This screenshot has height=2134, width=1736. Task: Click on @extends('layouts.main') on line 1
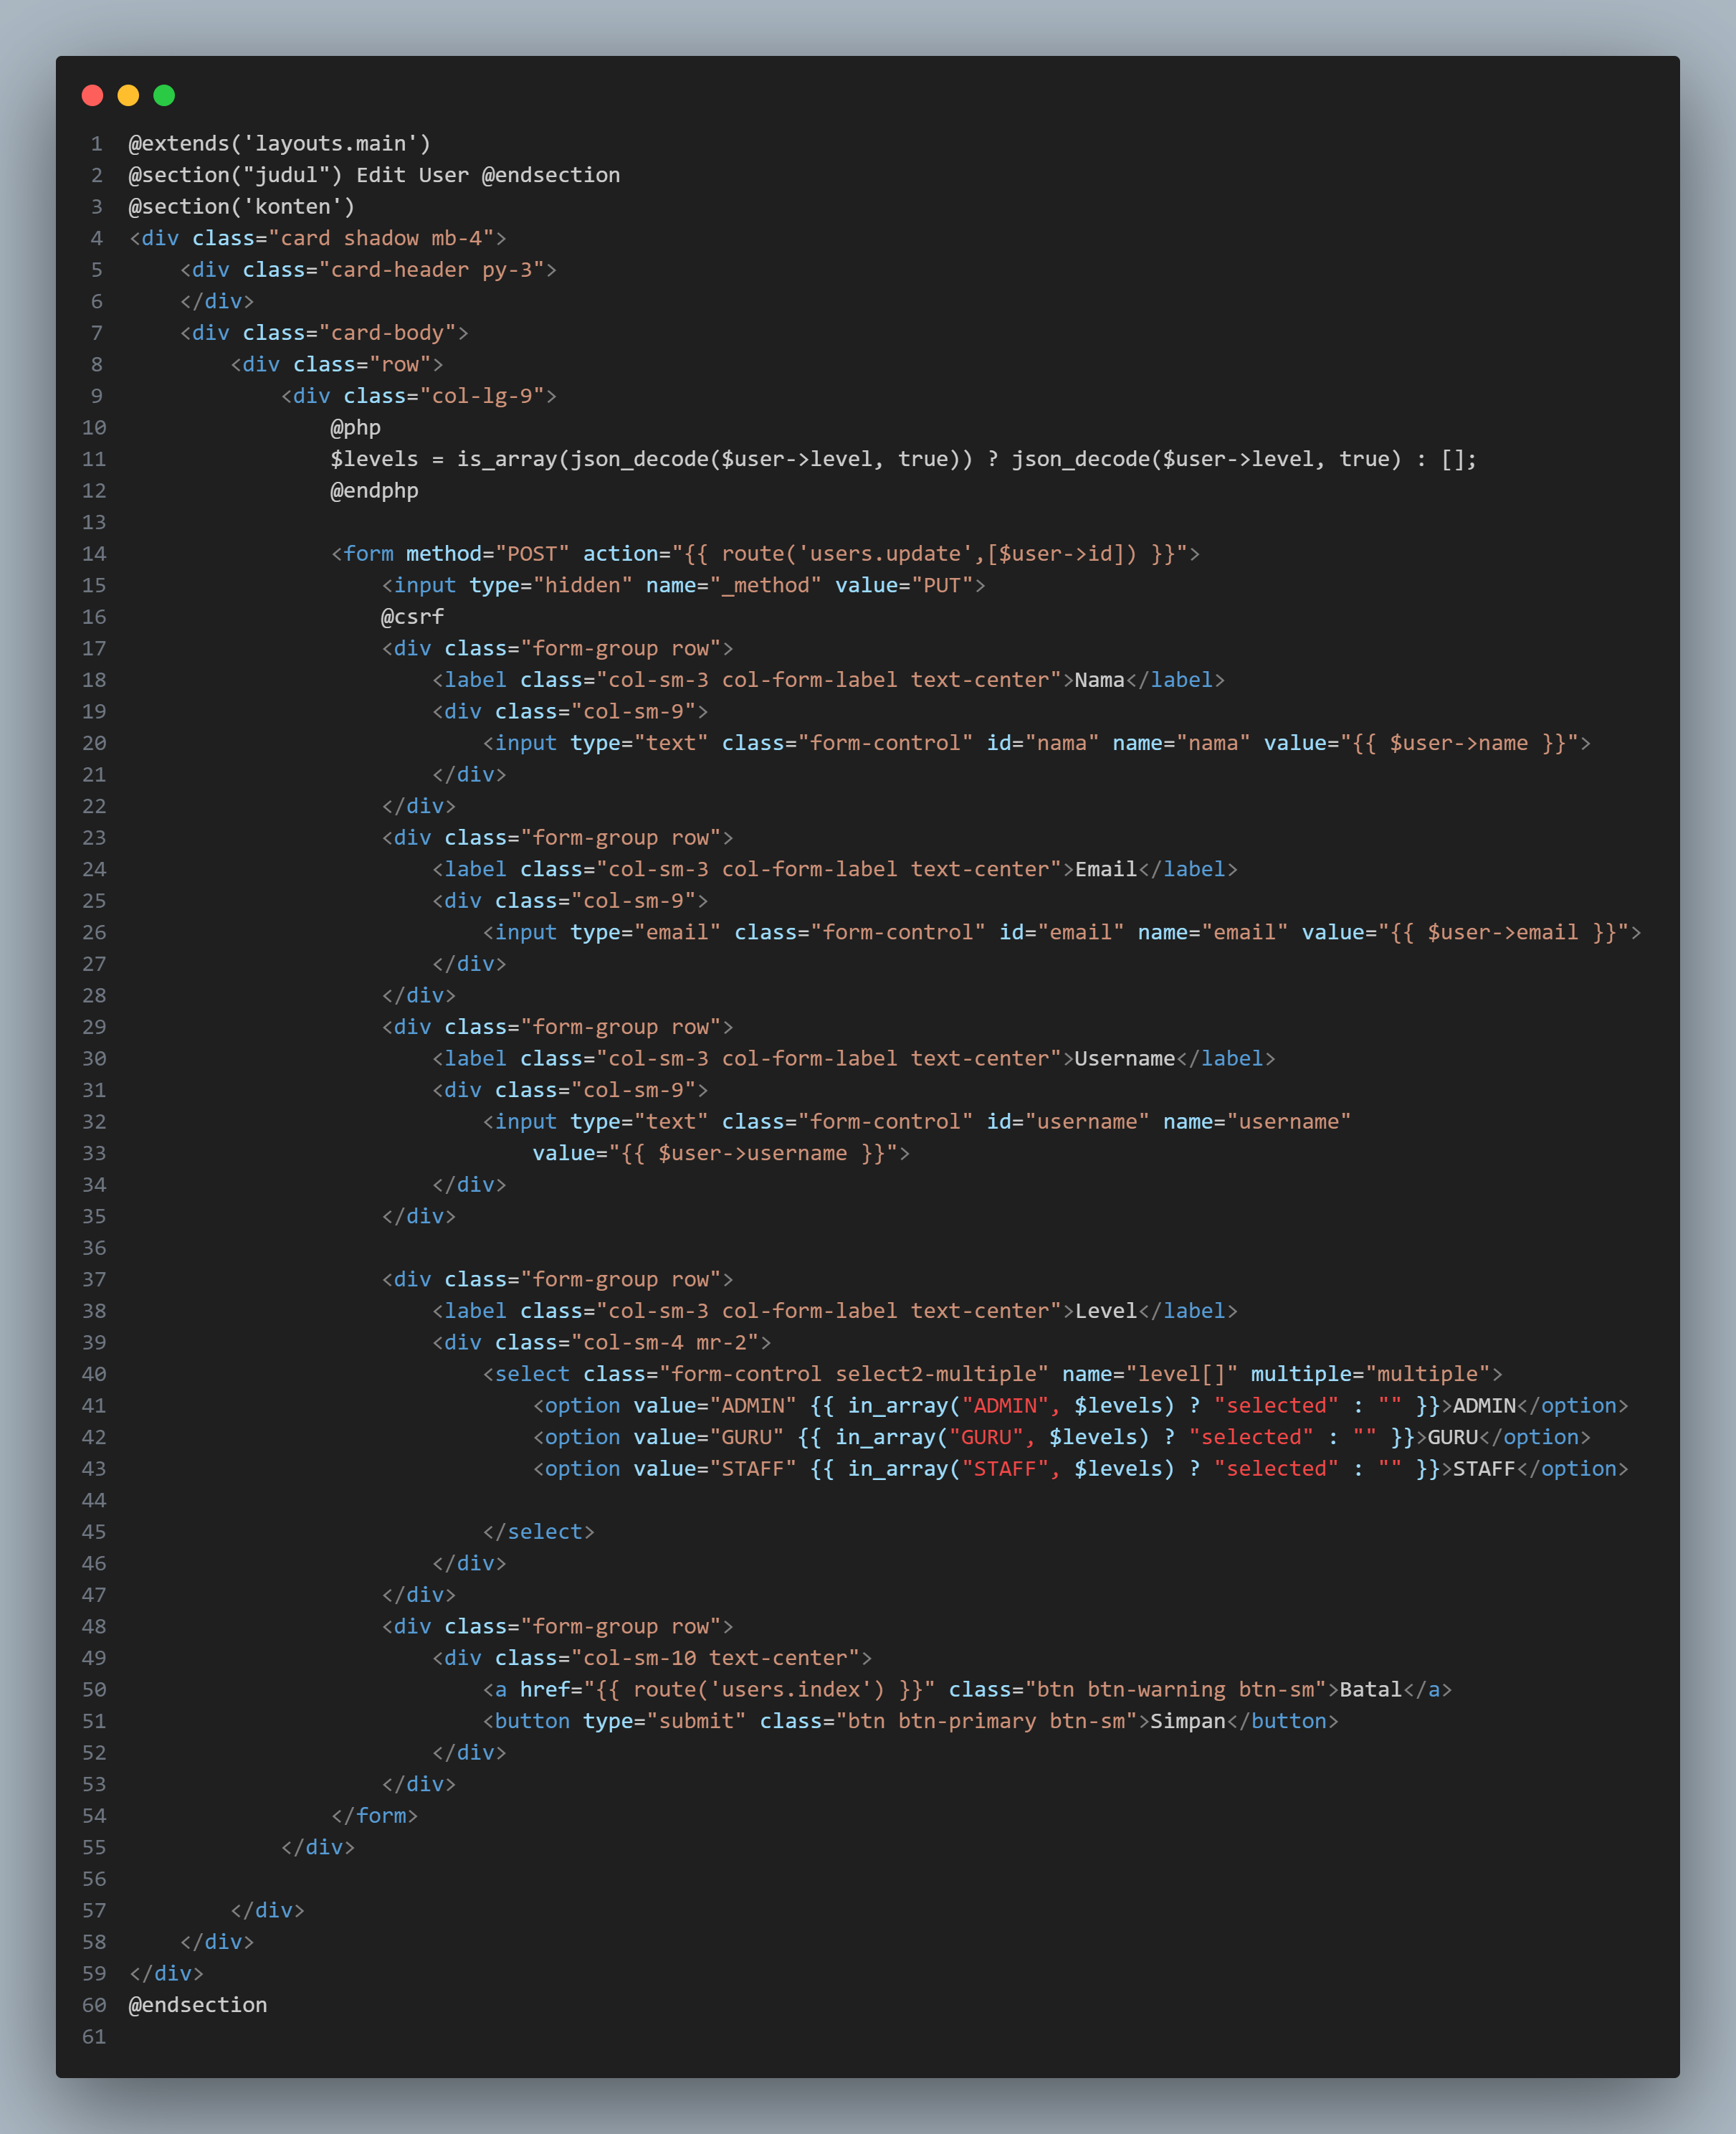click(279, 143)
